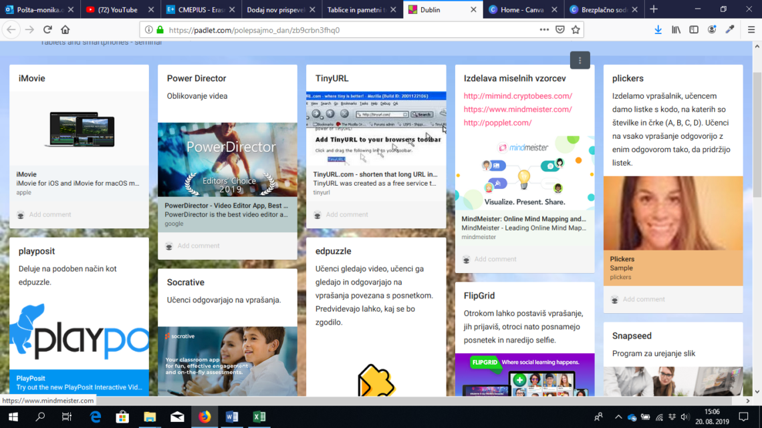Viewport: 762px width, 428px height.
Task: Open the volume control in tray
Action: 685,417
